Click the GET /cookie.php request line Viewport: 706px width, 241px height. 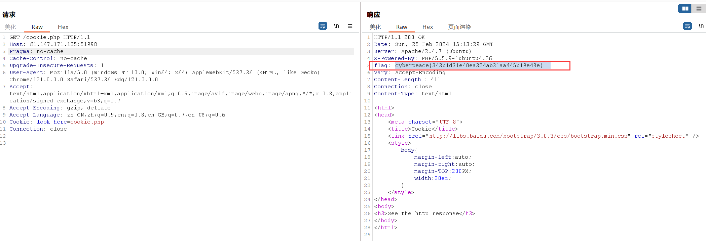tap(50, 37)
